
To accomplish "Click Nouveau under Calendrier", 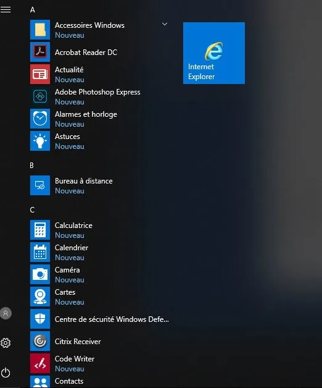I will click(70, 258).
